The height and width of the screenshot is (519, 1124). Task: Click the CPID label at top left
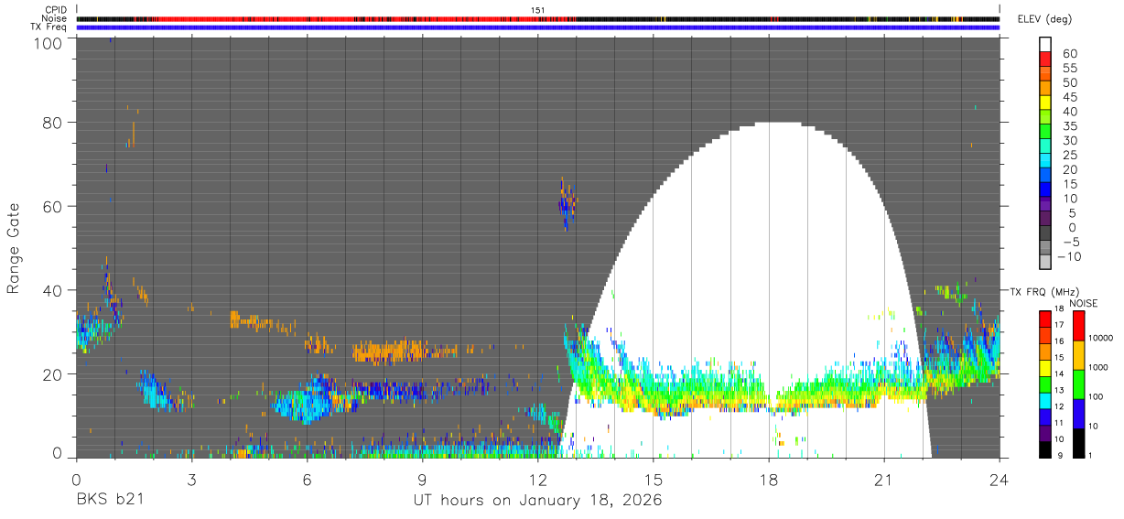coord(56,9)
